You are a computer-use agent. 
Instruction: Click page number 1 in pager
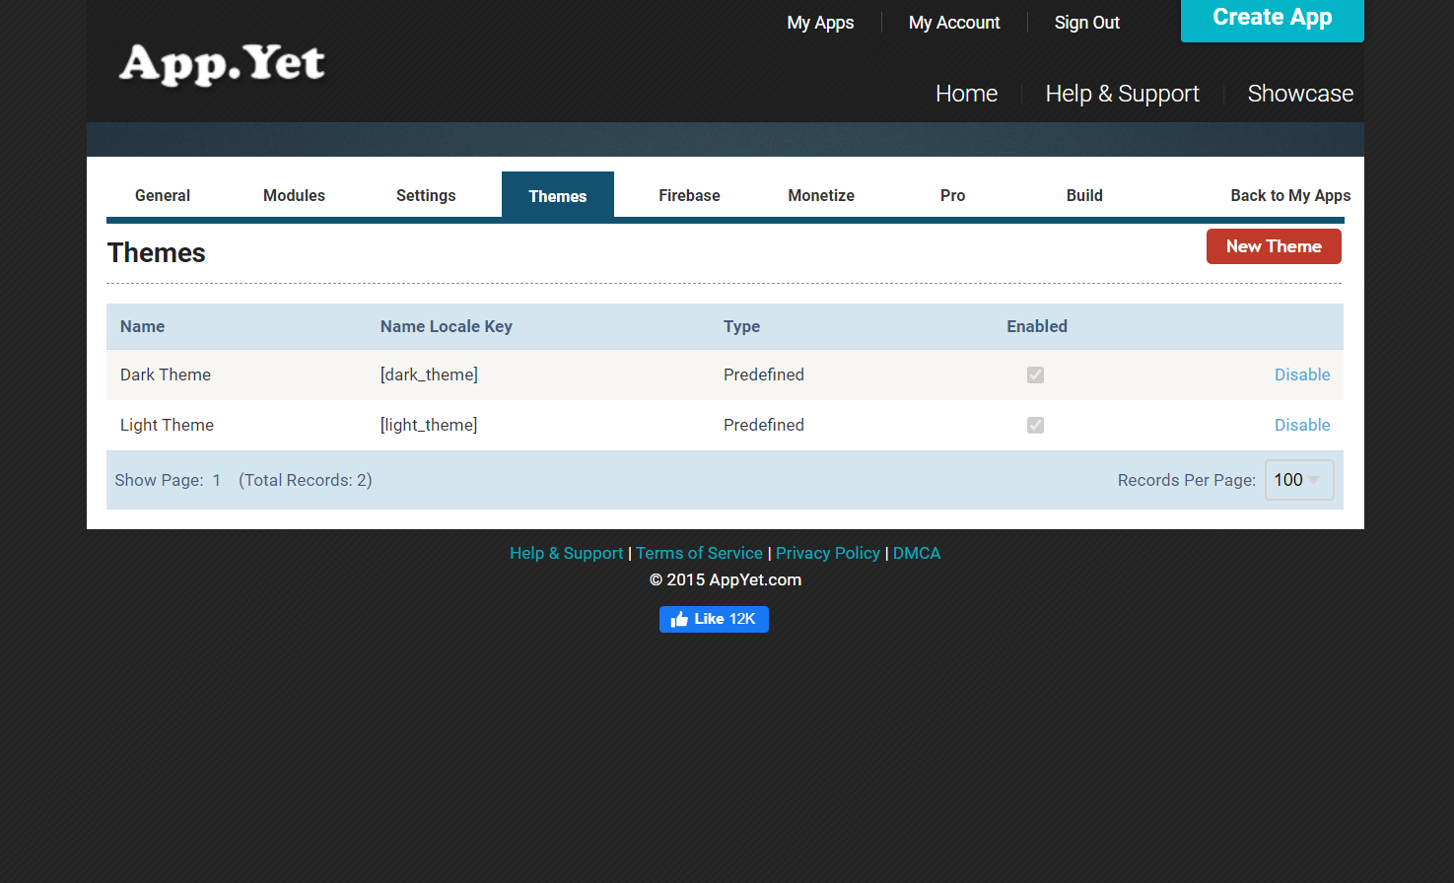[217, 480]
